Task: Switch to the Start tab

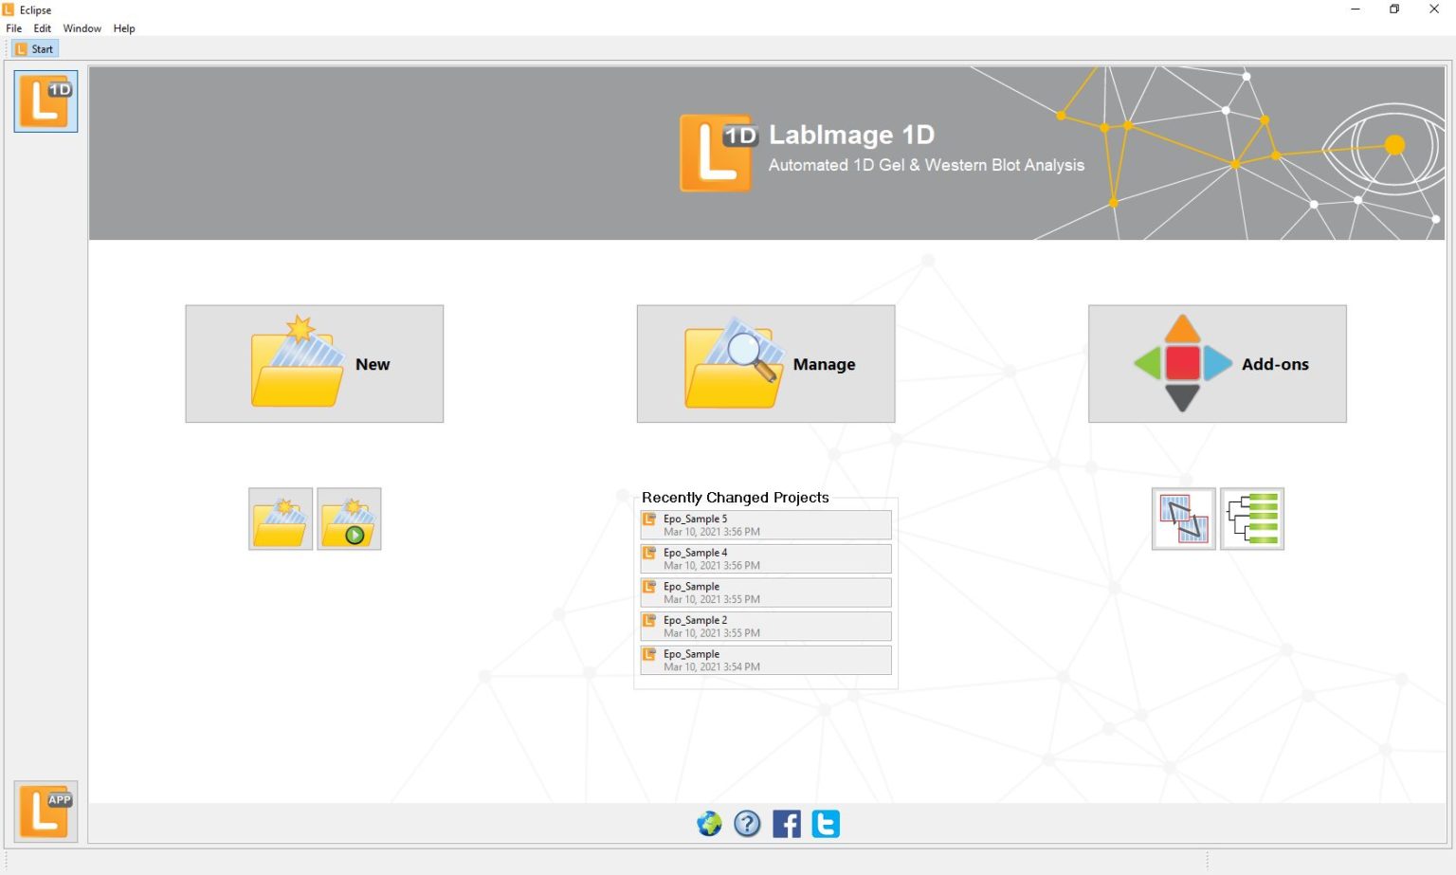Action: [34, 48]
